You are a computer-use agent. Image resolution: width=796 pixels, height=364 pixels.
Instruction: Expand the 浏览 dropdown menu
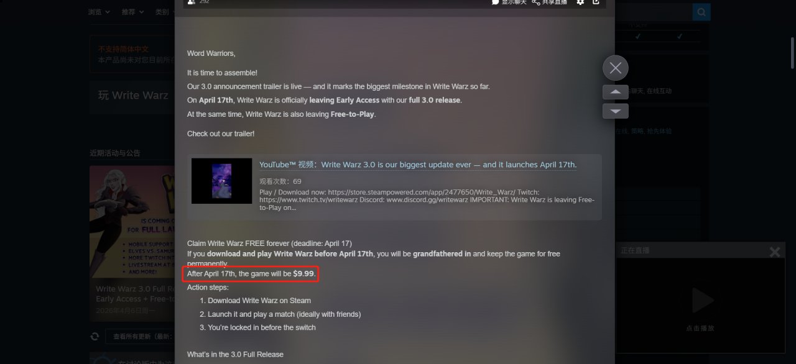(99, 12)
